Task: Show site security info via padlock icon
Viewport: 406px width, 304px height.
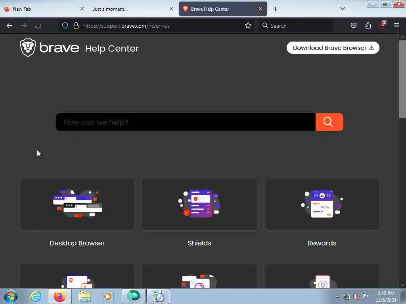Action: [76, 25]
